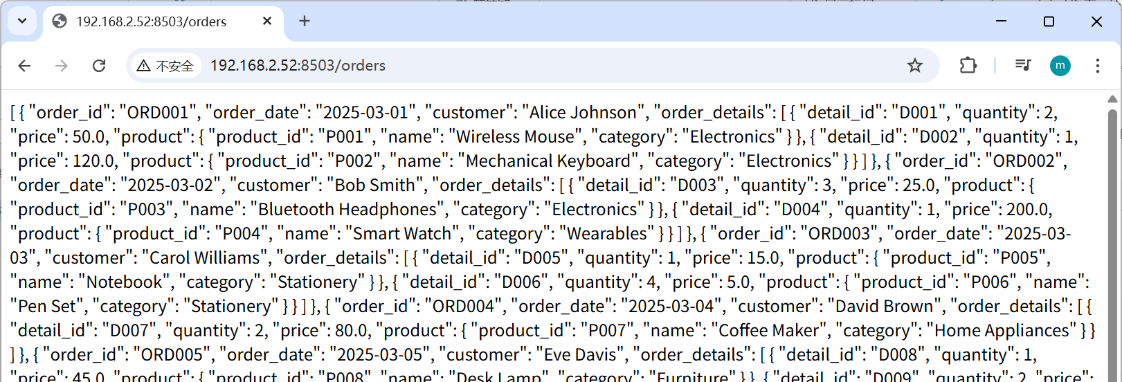This screenshot has width=1122, height=382.
Task: Click the text "Wireless Mouse"
Action: tap(516, 136)
